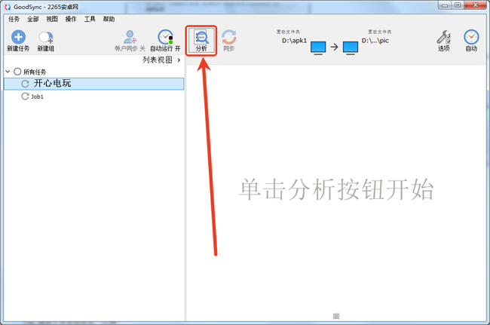Click the D:\apk1 left folder path
The height and width of the screenshot is (325, 490).
click(x=294, y=41)
